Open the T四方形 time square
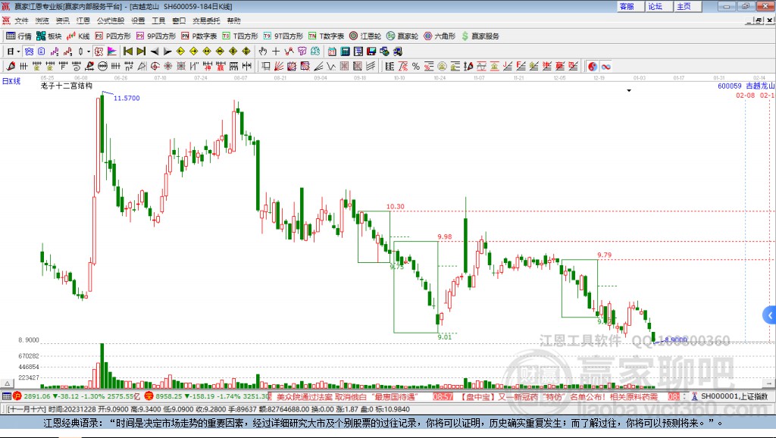This screenshot has height=438, width=776. click(x=240, y=36)
